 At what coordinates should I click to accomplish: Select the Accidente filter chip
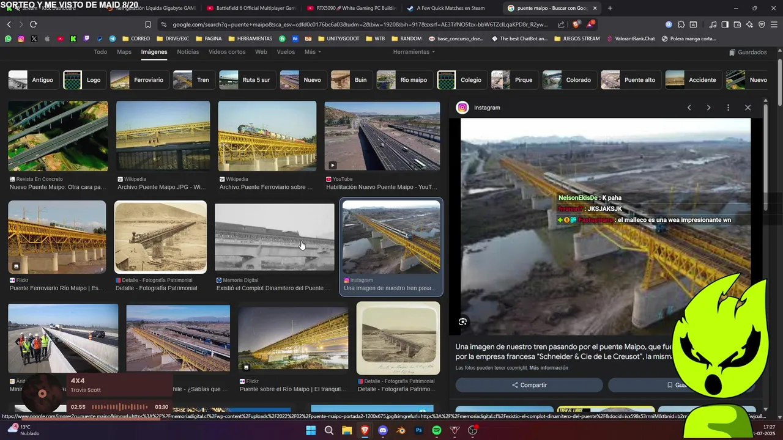pyautogui.click(x=692, y=80)
